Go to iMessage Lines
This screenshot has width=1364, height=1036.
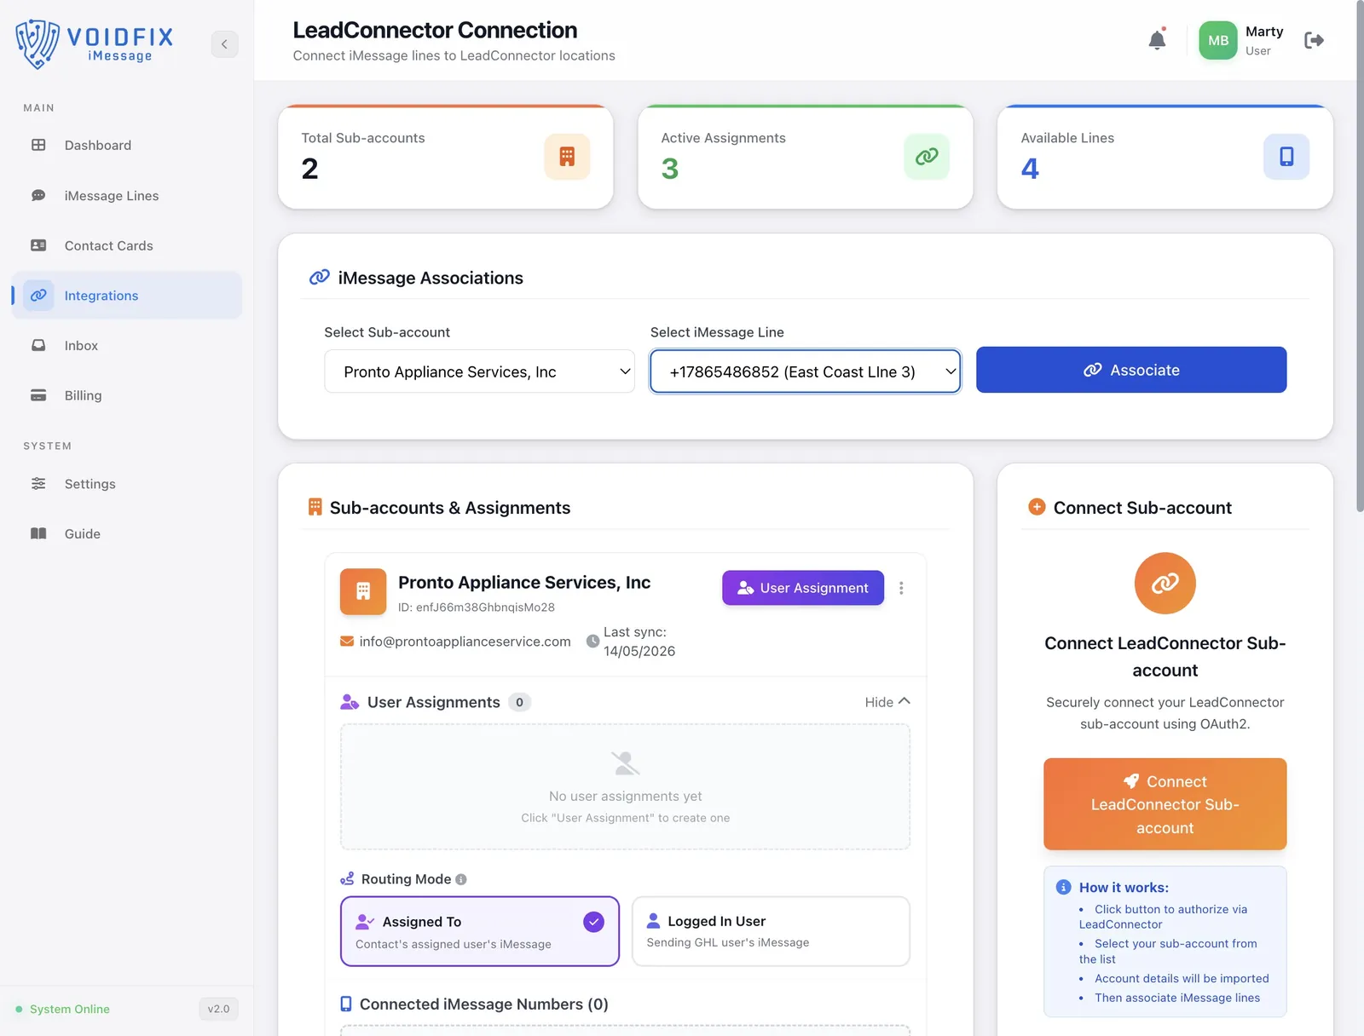pos(127,196)
